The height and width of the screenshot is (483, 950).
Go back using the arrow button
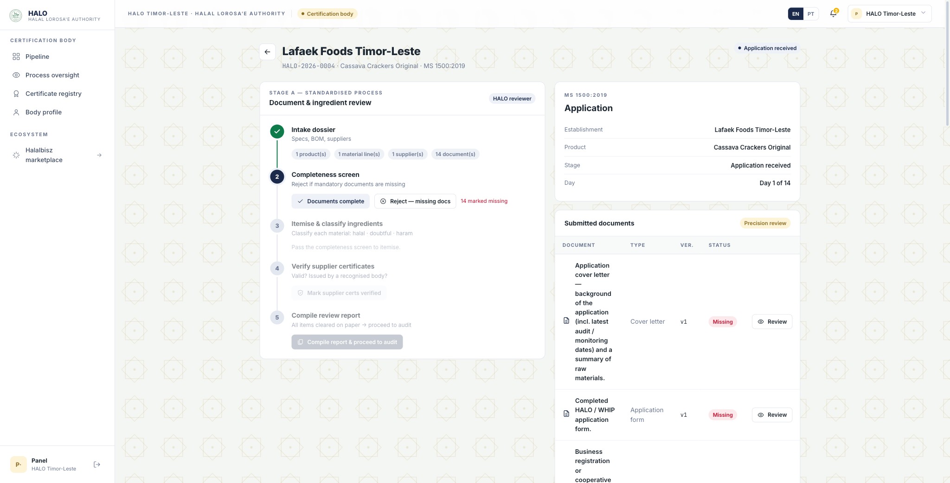point(267,52)
